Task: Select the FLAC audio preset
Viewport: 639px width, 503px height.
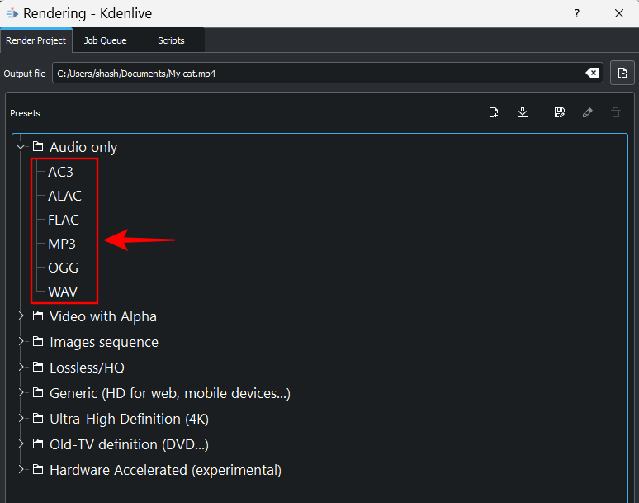Action: (x=64, y=220)
